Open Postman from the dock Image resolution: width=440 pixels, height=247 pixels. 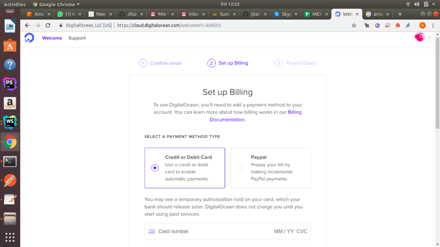10,181
